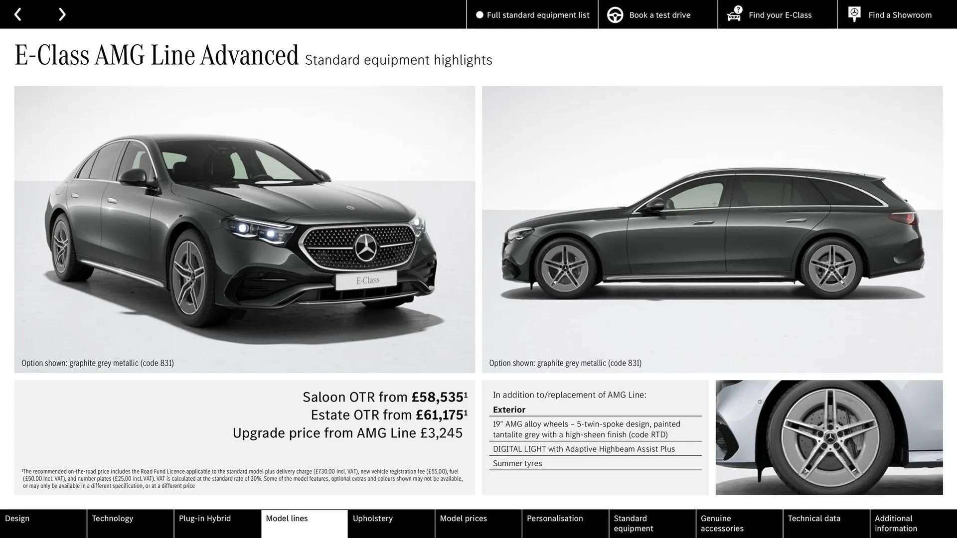Click the left navigation chevron
Viewport: 957px width, 538px height.
[18, 14]
